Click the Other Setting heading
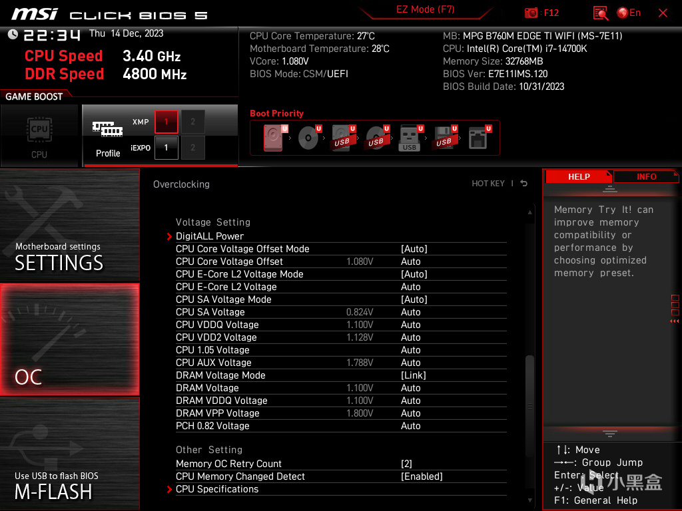 (209, 450)
